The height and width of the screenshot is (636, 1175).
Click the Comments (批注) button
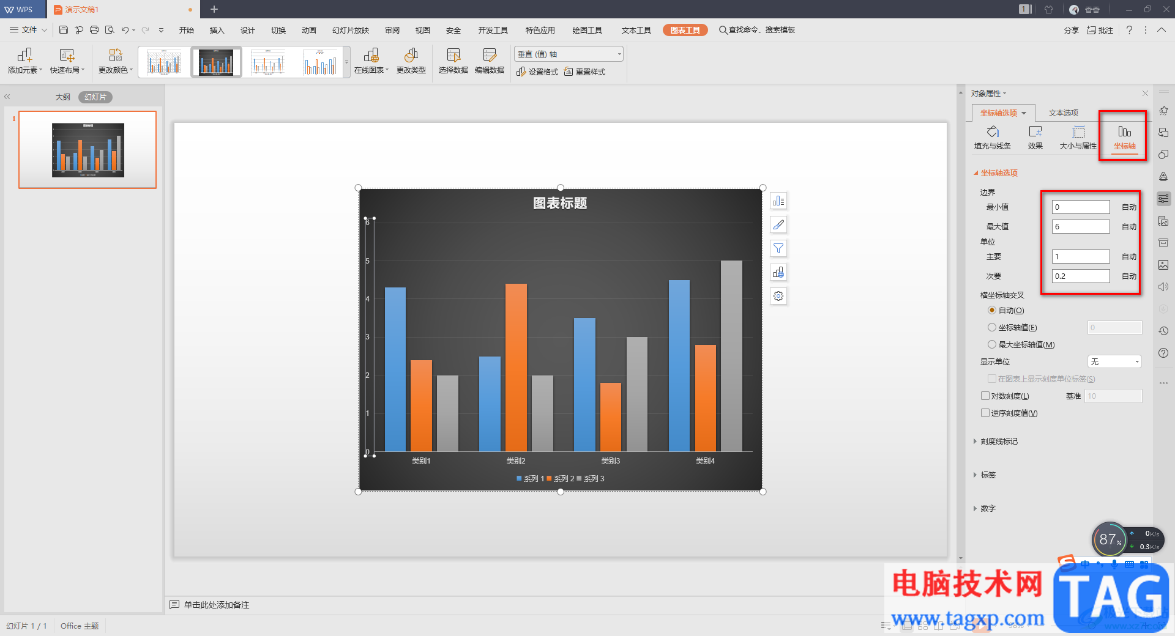click(1100, 30)
